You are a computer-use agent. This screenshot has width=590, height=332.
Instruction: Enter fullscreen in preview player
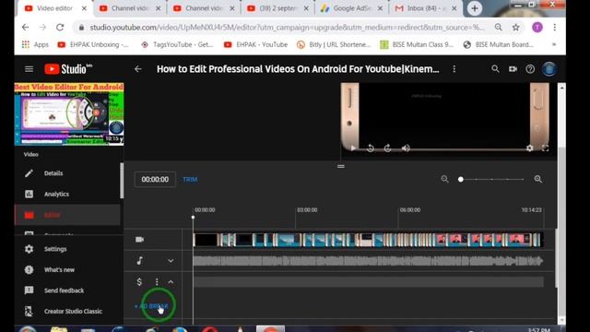point(545,148)
